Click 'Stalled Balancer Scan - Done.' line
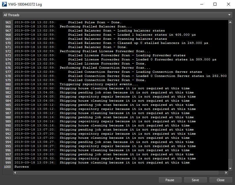The height and width of the screenshot is (185, 235). [71, 47]
